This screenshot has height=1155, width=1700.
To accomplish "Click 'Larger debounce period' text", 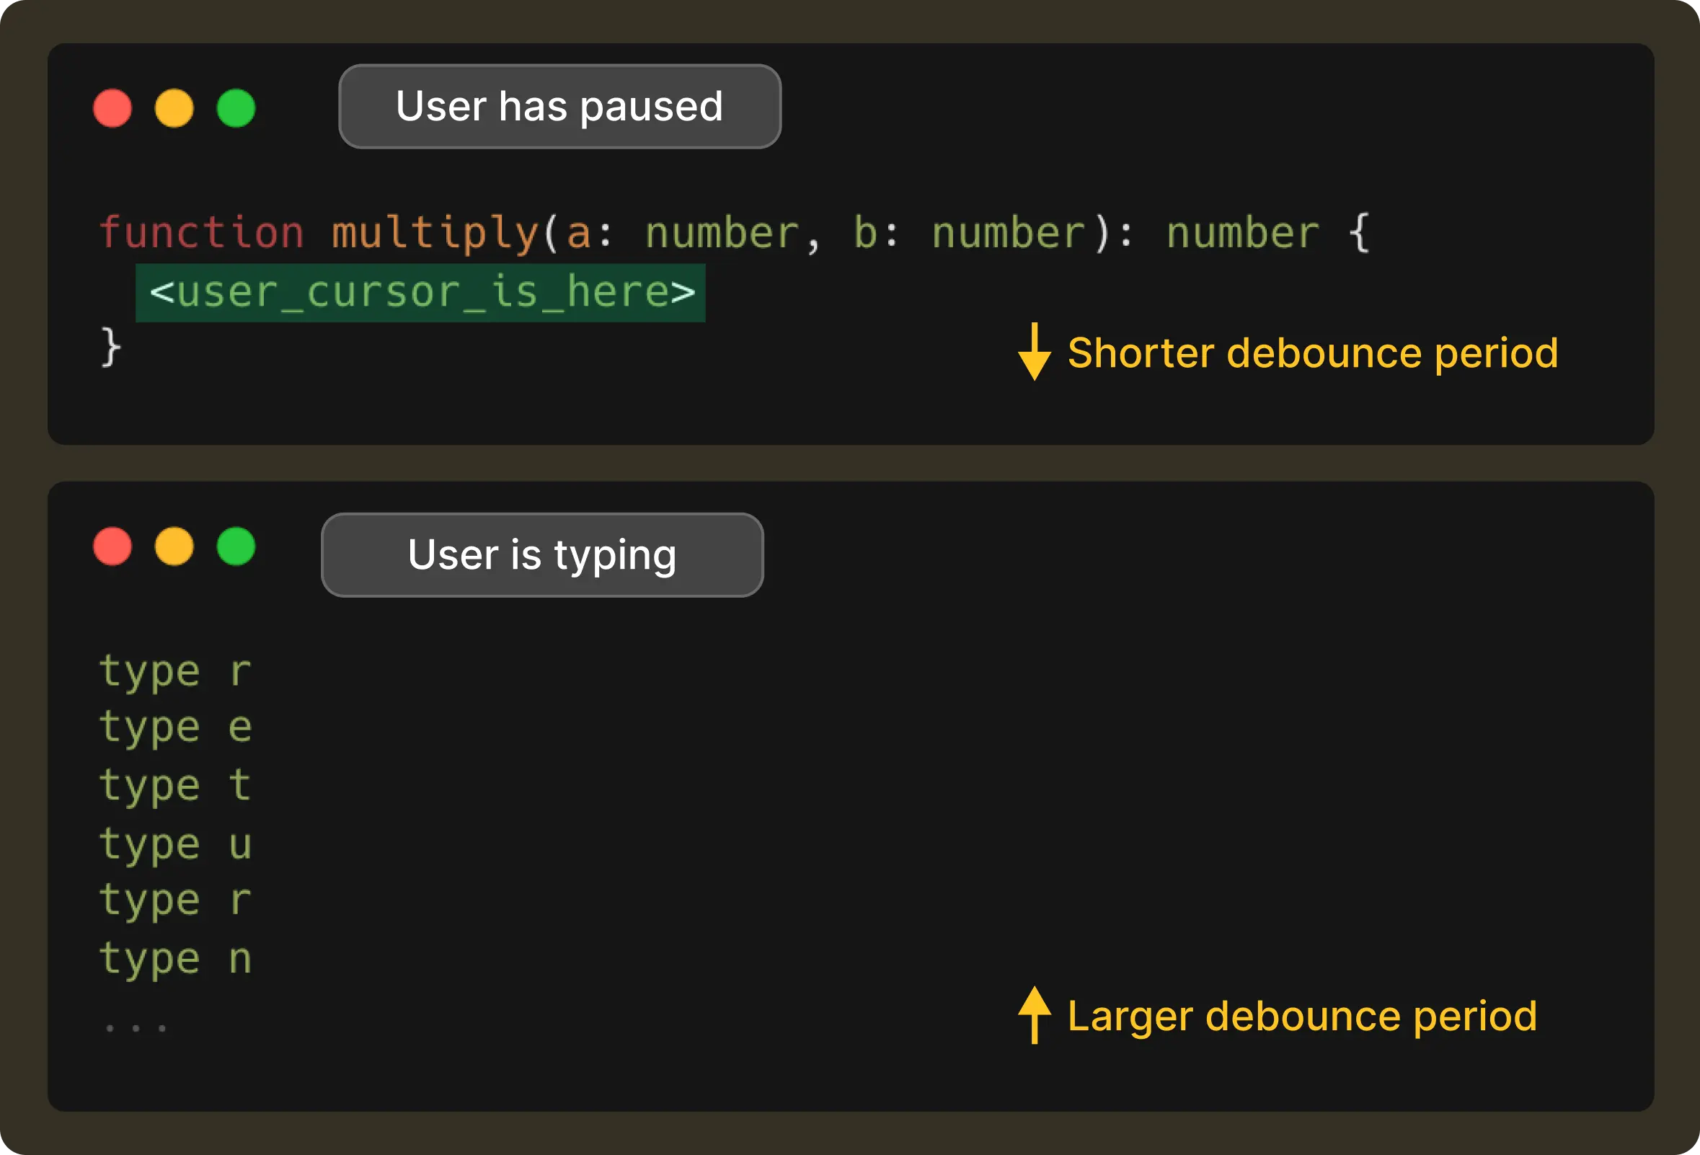I will [1302, 1016].
